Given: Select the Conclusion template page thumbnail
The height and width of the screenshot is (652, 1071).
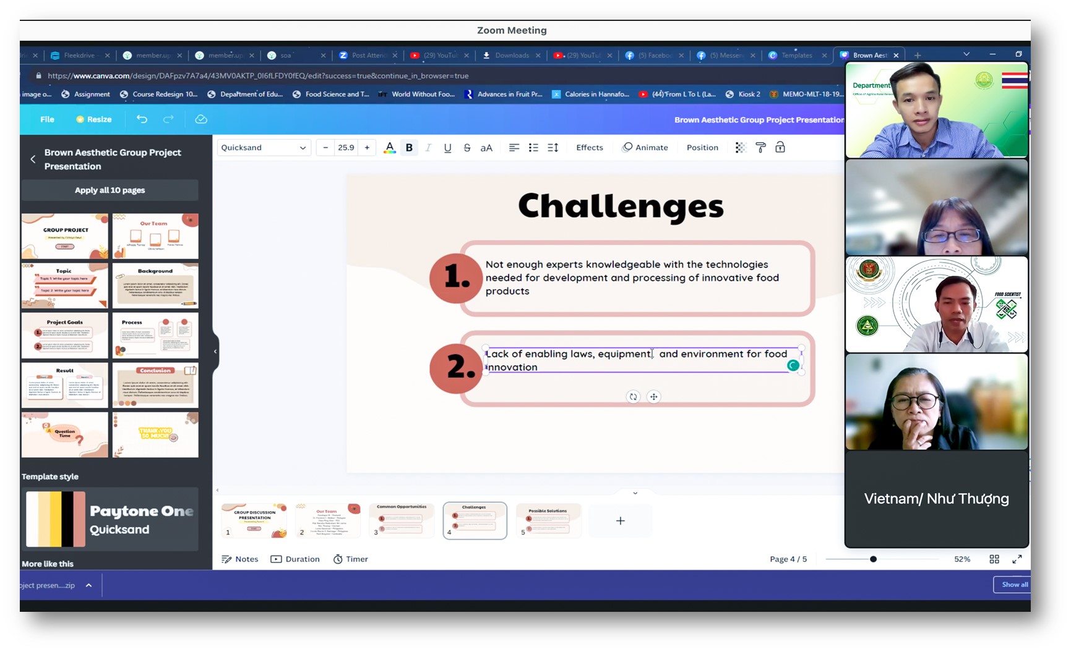Looking at the screenshot, I should click(155, 385).
